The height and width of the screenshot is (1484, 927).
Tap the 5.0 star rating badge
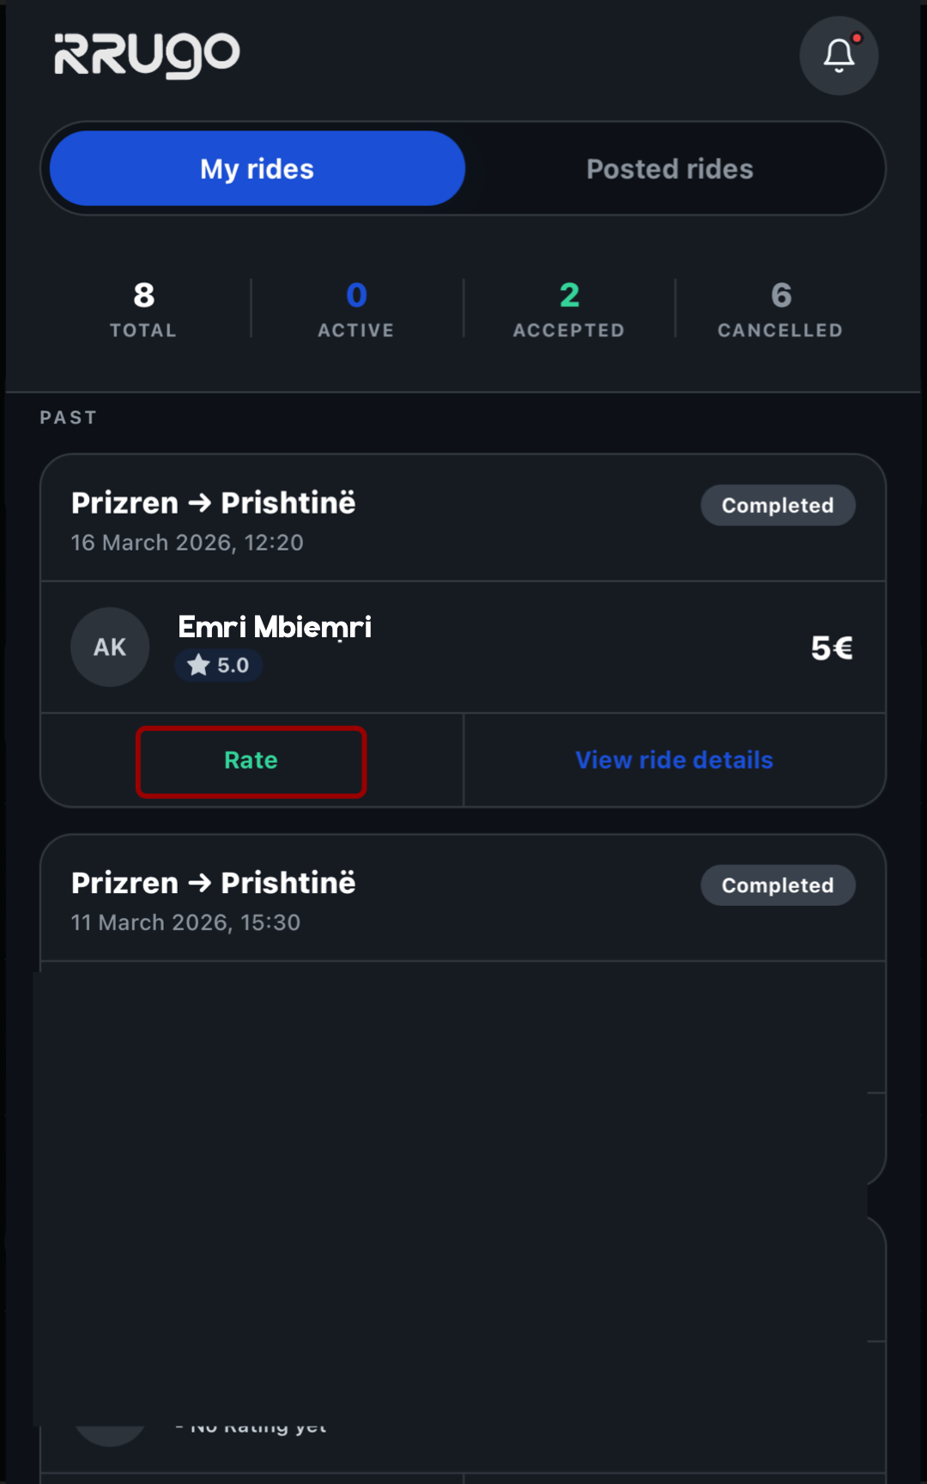(x=219, y=665)
